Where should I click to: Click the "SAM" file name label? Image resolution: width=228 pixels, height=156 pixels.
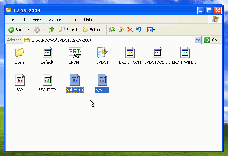tap(20, 90)
